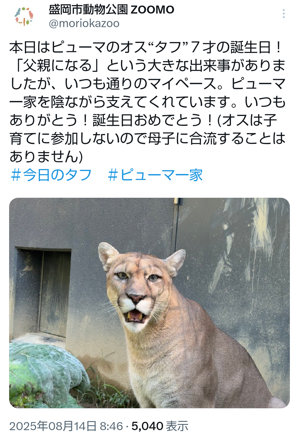The image size is (299, 434).
Task: Tap the last tweet line ありません)
Action: [46, 157]
